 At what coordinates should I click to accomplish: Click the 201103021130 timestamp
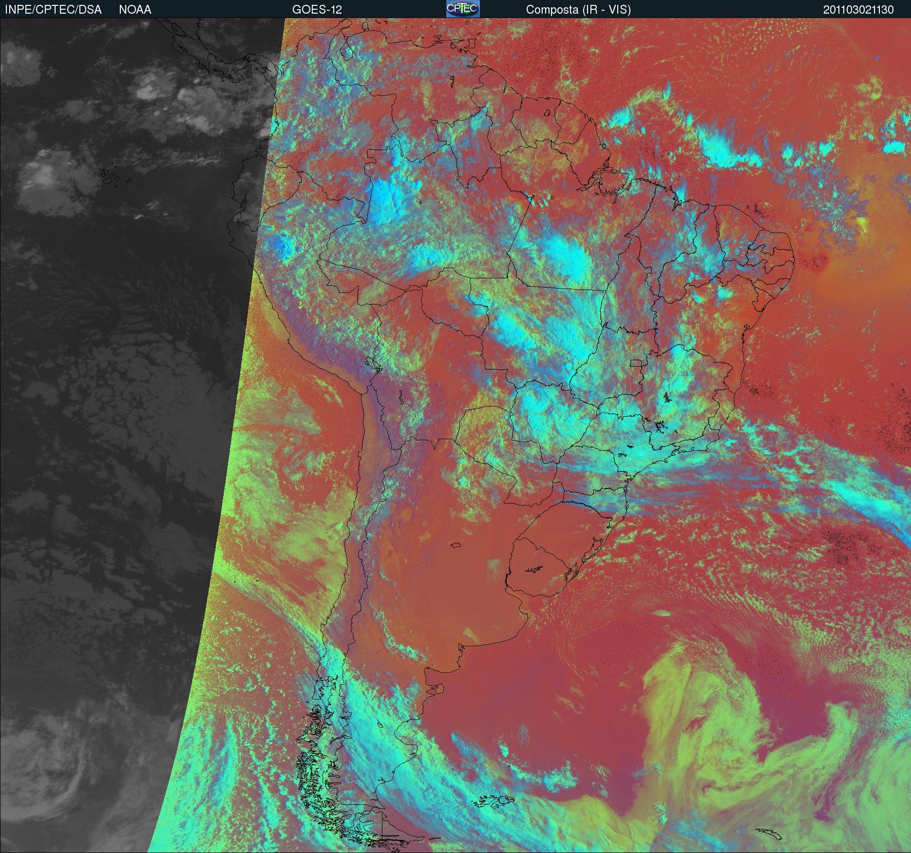point(859,10)
